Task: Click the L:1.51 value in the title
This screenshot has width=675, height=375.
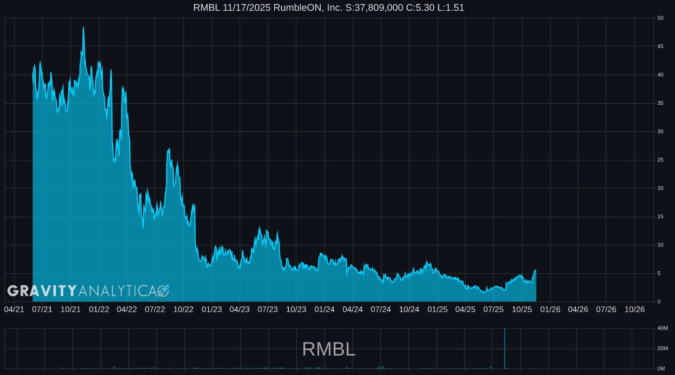Action: [x=451, y=8]
